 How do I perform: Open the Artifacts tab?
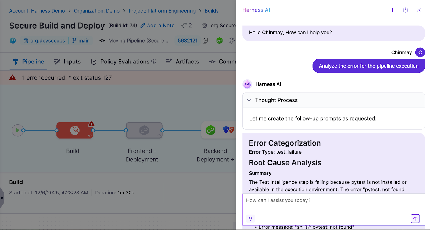182,62
